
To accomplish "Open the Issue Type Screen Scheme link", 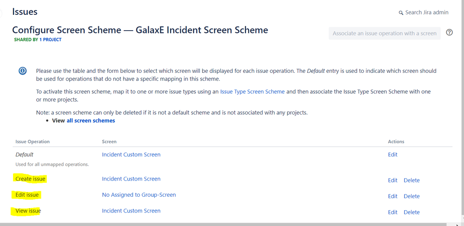I will click(252, 91).
